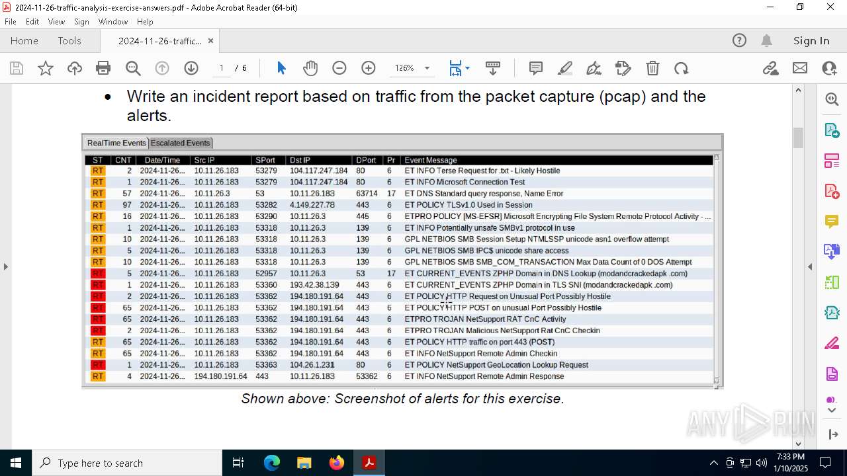This screenshot has height=476, width=847.
Task: Open the find text magnifier tool
Action: 133,68
